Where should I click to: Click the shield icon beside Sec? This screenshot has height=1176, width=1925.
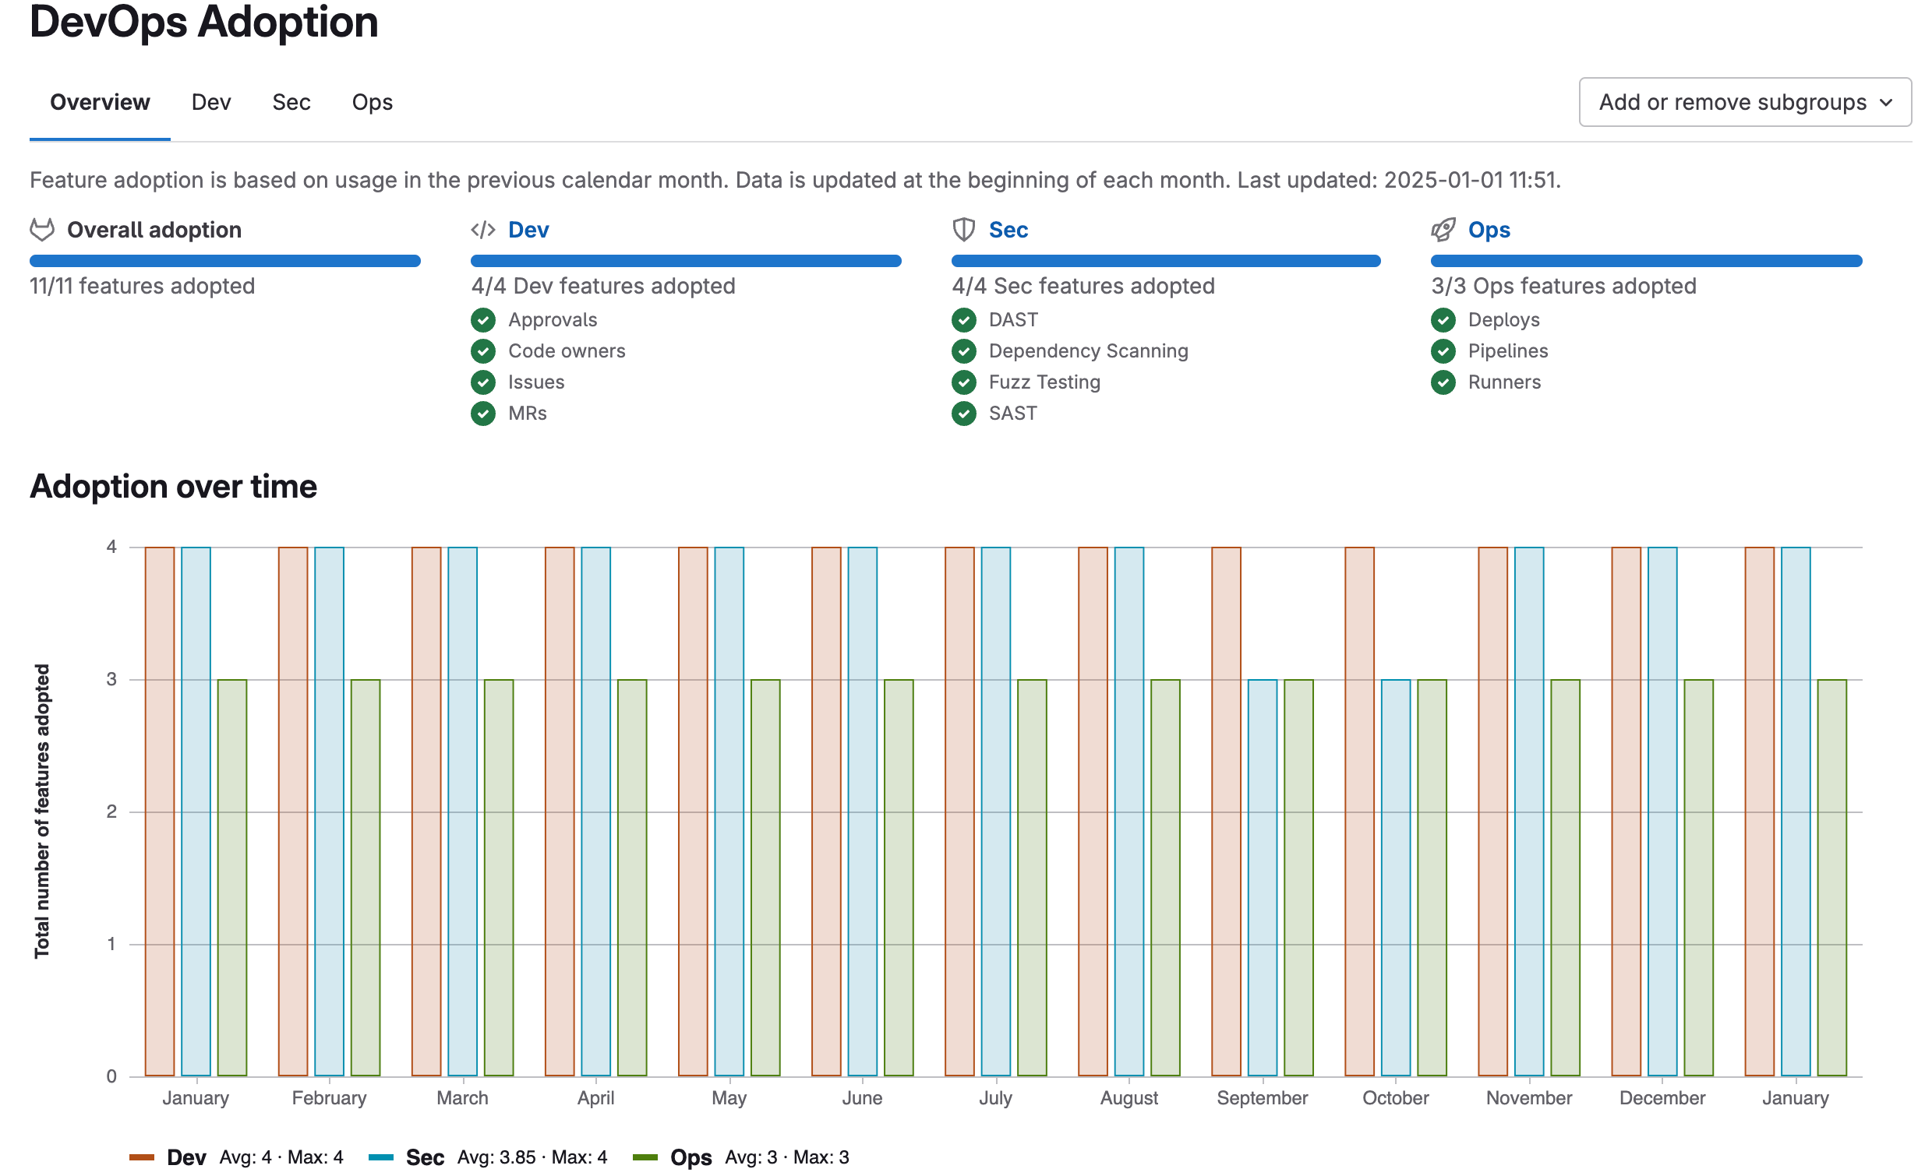tap(963, 230)
